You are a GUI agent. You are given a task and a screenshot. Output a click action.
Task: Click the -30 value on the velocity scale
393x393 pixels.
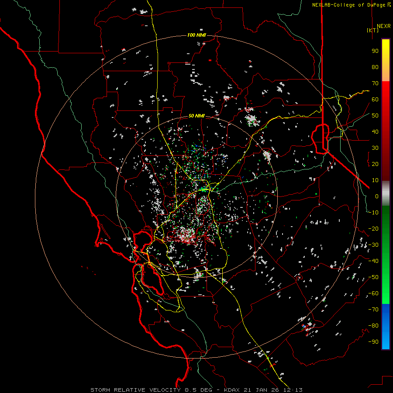pyautogui.click(x=373, y=245)
